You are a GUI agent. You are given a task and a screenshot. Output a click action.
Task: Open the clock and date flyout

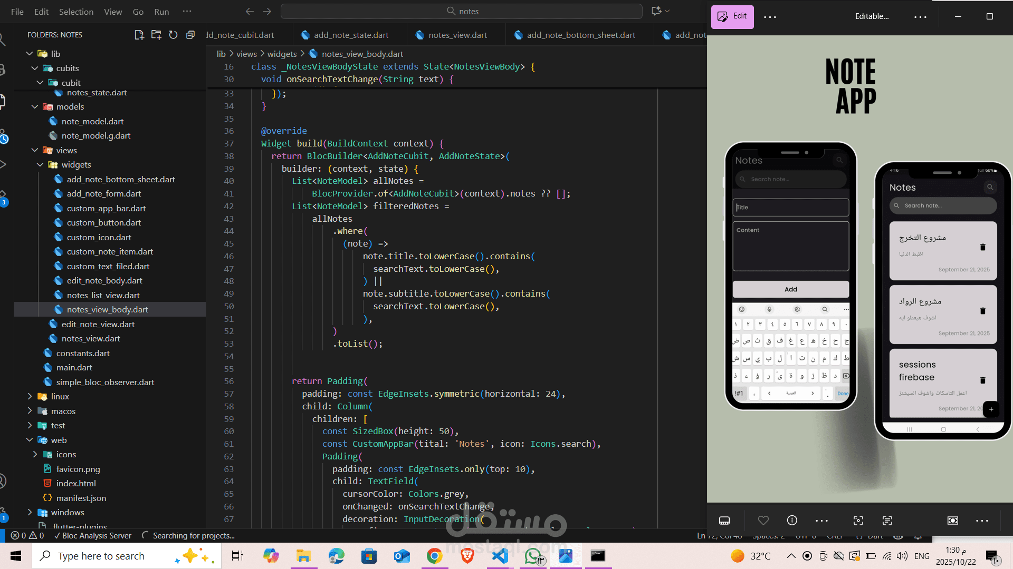click(956, 556)
